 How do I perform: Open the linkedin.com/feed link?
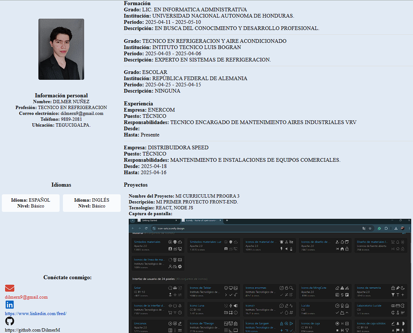(x=35, y=314)
